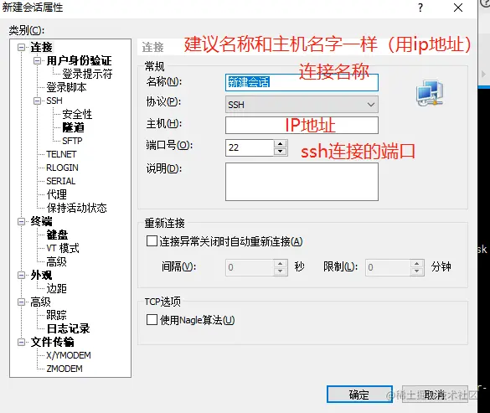Collapse the SSH tree node
This screenshot has height=413, width=490.
click(x=37, y=101)
